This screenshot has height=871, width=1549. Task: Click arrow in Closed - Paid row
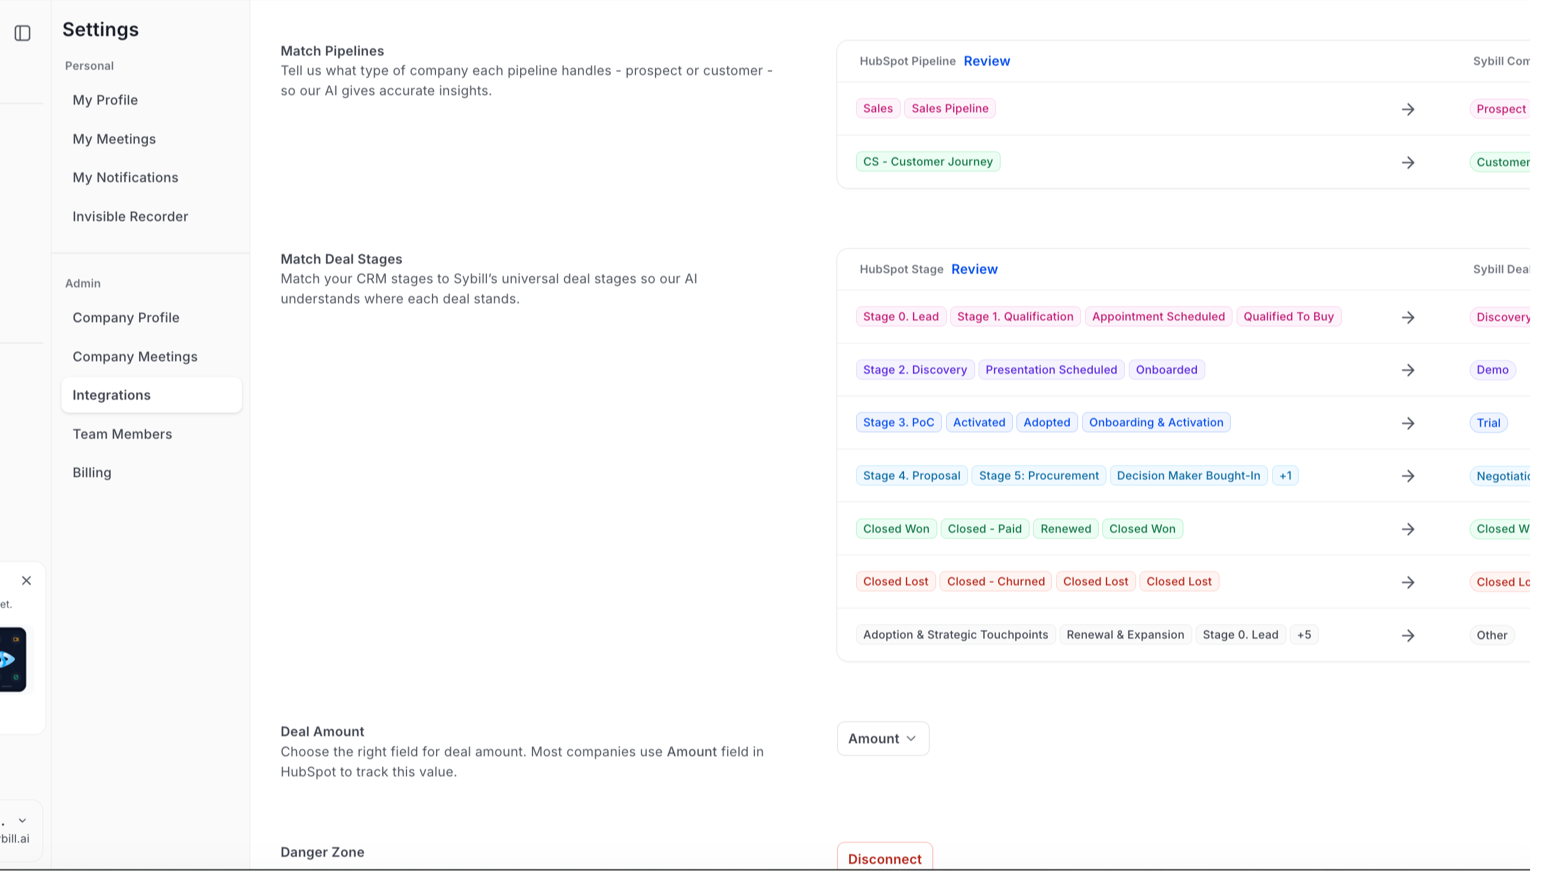click(x=1408, y=529)
